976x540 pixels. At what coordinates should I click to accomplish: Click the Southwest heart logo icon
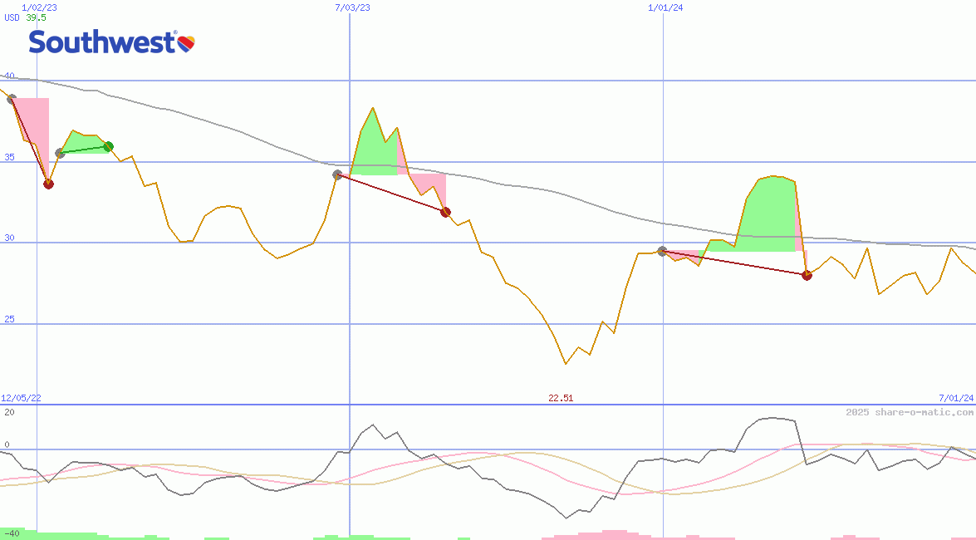(187, 42)
